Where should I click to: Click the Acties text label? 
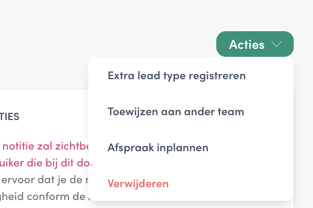pyautogui.click(x=247, y=44)
